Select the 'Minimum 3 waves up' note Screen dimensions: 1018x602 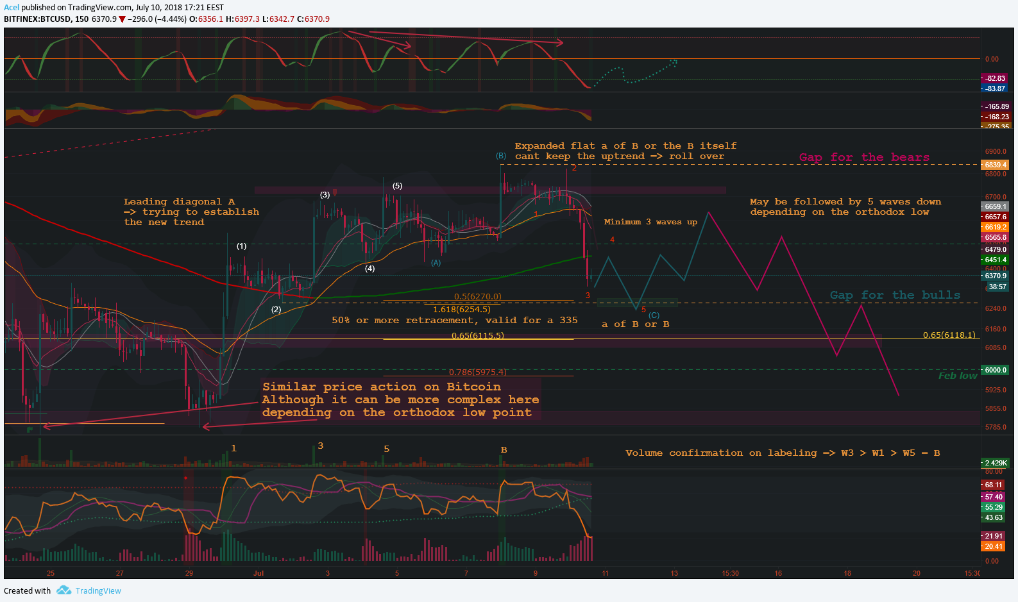[x=650, y=222]
